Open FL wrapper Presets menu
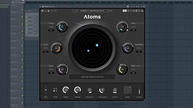The image size is (193, 108). coord(133,7)
